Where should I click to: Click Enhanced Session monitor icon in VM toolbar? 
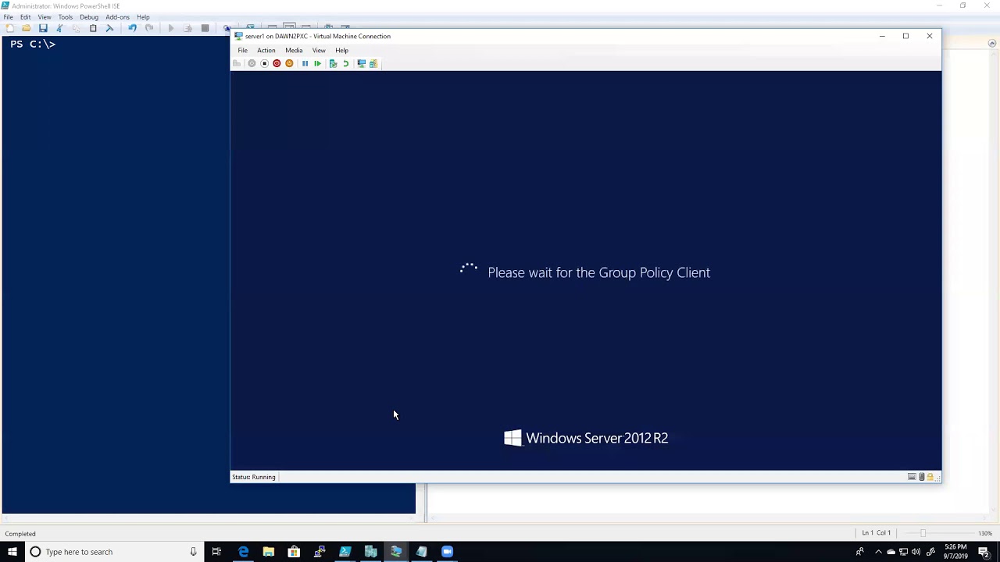[361, 63]
